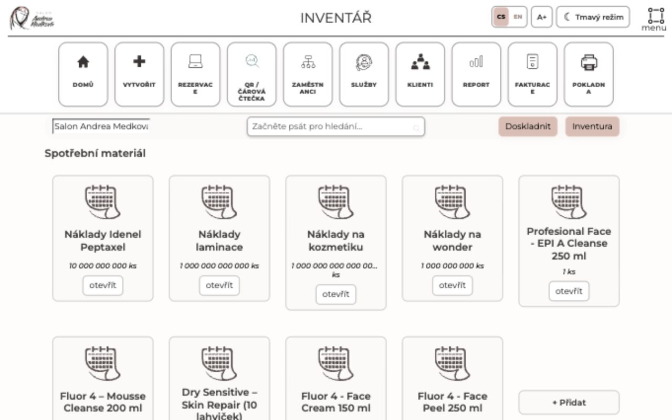Viewport: 672px width, 420px height.
Task: Open Náklady laminace item with otevřít
Action: (219, 286)
